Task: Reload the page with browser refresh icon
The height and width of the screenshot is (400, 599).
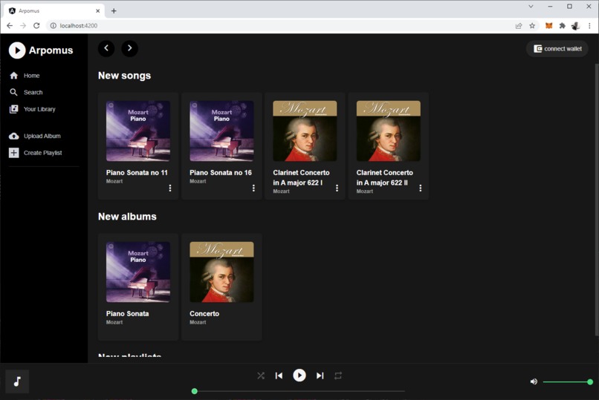Action: click(x=36, y=25)
